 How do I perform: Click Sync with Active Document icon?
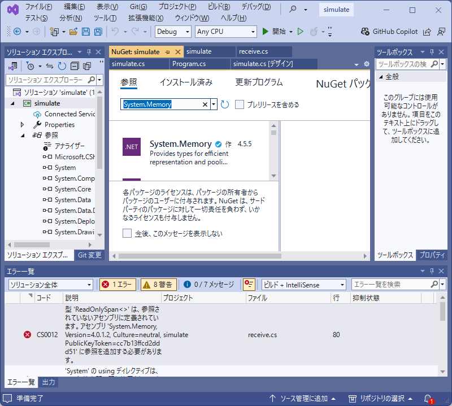50,66
